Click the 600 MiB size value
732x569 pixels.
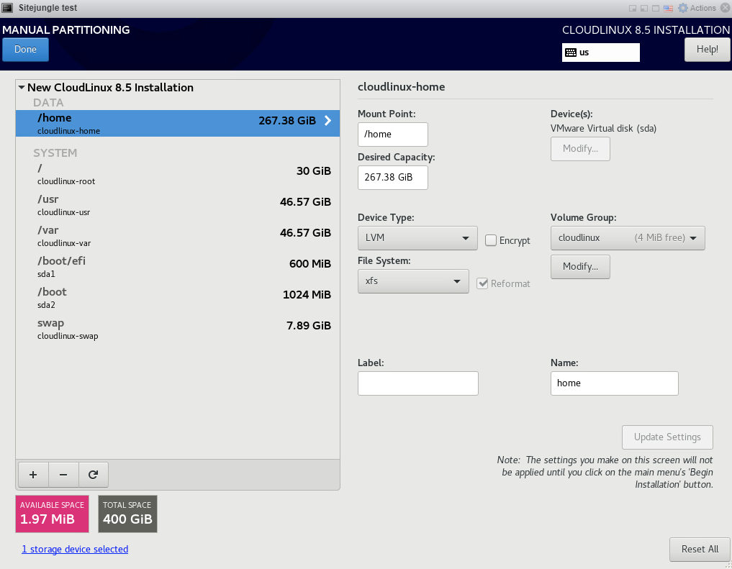pos(310,264)
